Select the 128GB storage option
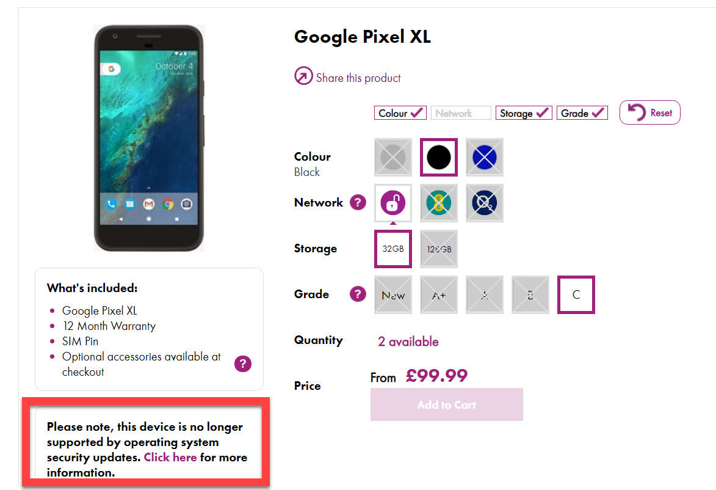 coord(439,249)
